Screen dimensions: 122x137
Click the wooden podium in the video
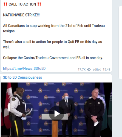coord(55,128)
